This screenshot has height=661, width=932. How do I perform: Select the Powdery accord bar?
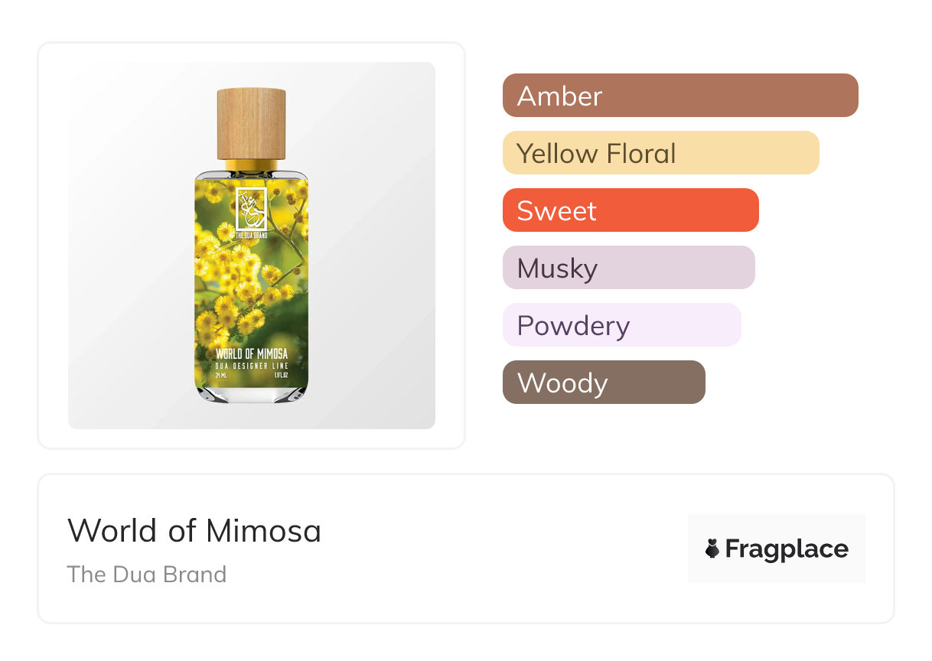[x=621, y=325]
